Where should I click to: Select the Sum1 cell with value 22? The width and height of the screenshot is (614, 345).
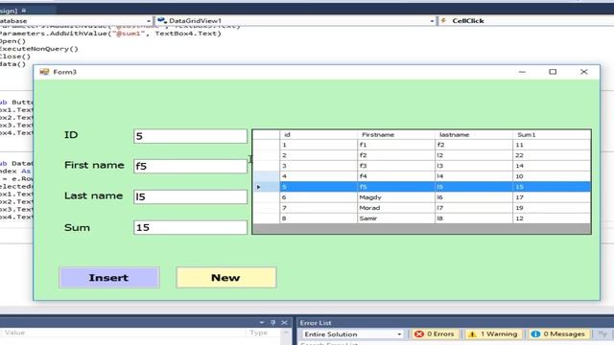(552, 155)
